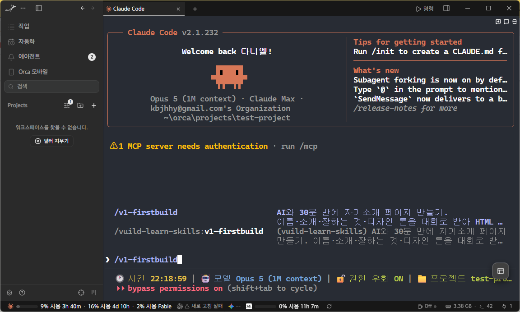Screen dimensions: 520x312
Task: Close the Claude Code tab
Action: coord(178,9)
